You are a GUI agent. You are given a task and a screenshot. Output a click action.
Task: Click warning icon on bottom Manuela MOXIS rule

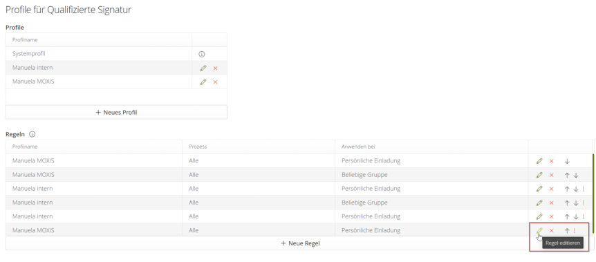click(575, 230)
